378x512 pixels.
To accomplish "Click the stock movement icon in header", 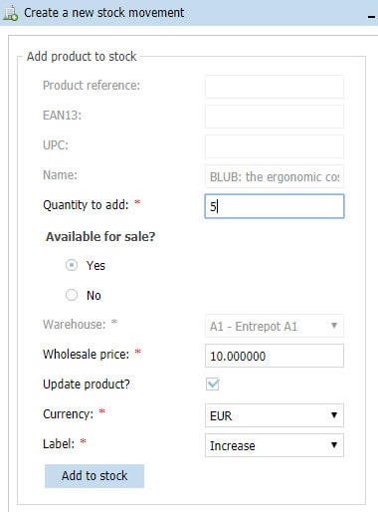I will 10,13.
